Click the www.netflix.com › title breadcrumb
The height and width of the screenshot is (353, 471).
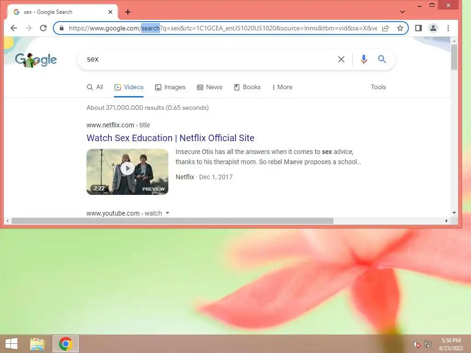click(118, 125)
